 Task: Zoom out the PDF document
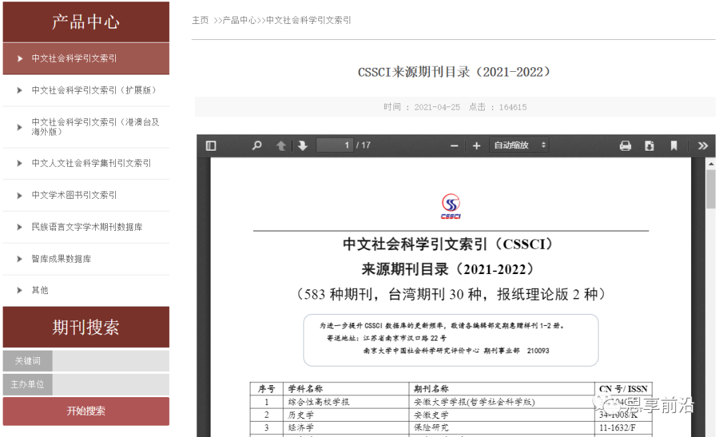(454, 146)
